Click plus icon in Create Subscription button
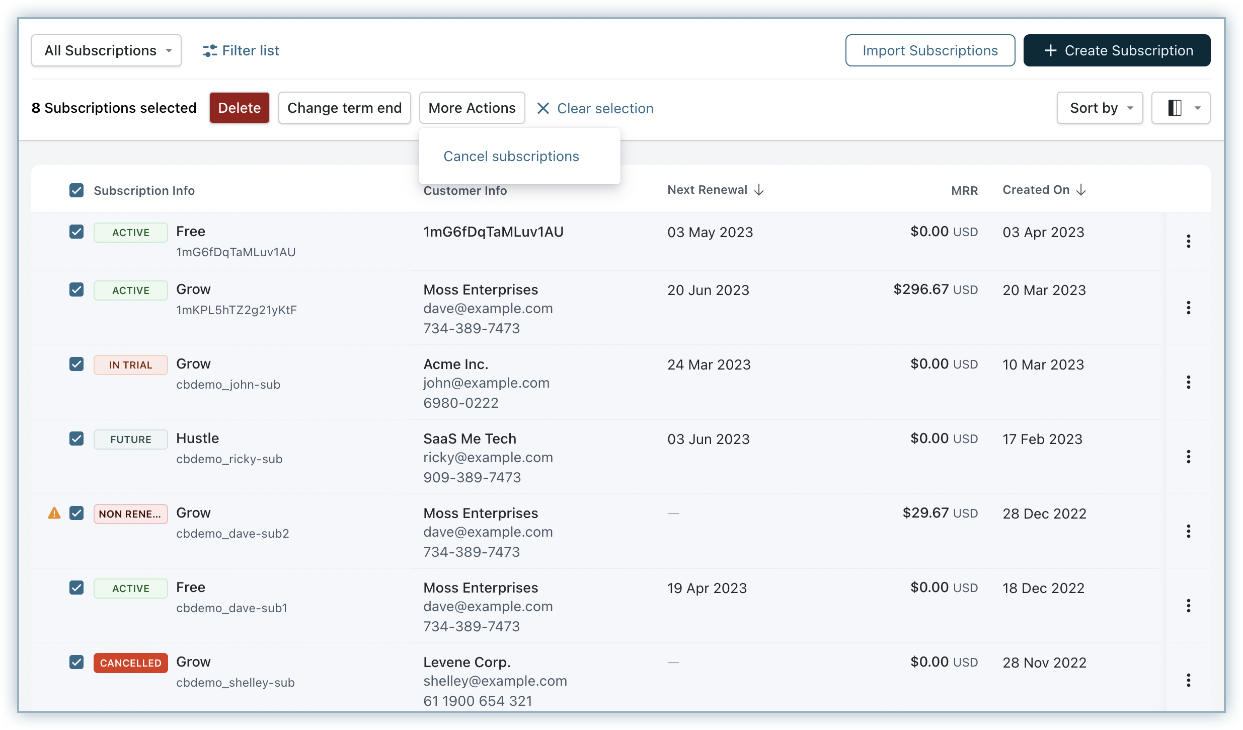1243x730 pixels. click(x=1050, y=50)
